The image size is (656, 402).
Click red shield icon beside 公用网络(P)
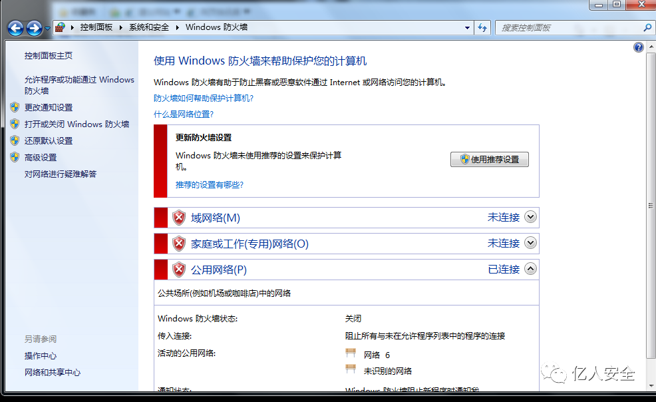pyautogui.click(x=179, y=270)
